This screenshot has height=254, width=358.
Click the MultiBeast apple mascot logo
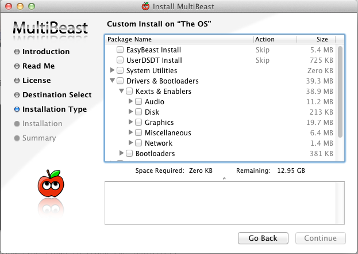click(51, 183)
